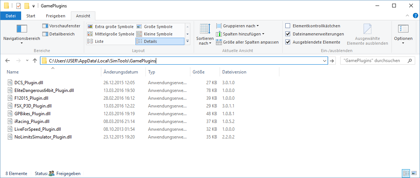
Task: Select Große Symbole layout
Action: click(x=155, y=27)
